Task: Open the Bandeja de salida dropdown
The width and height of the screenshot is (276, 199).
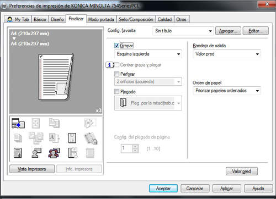Action: 227,54
